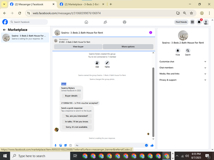Open the purple conversation info icon

point(151,32)
